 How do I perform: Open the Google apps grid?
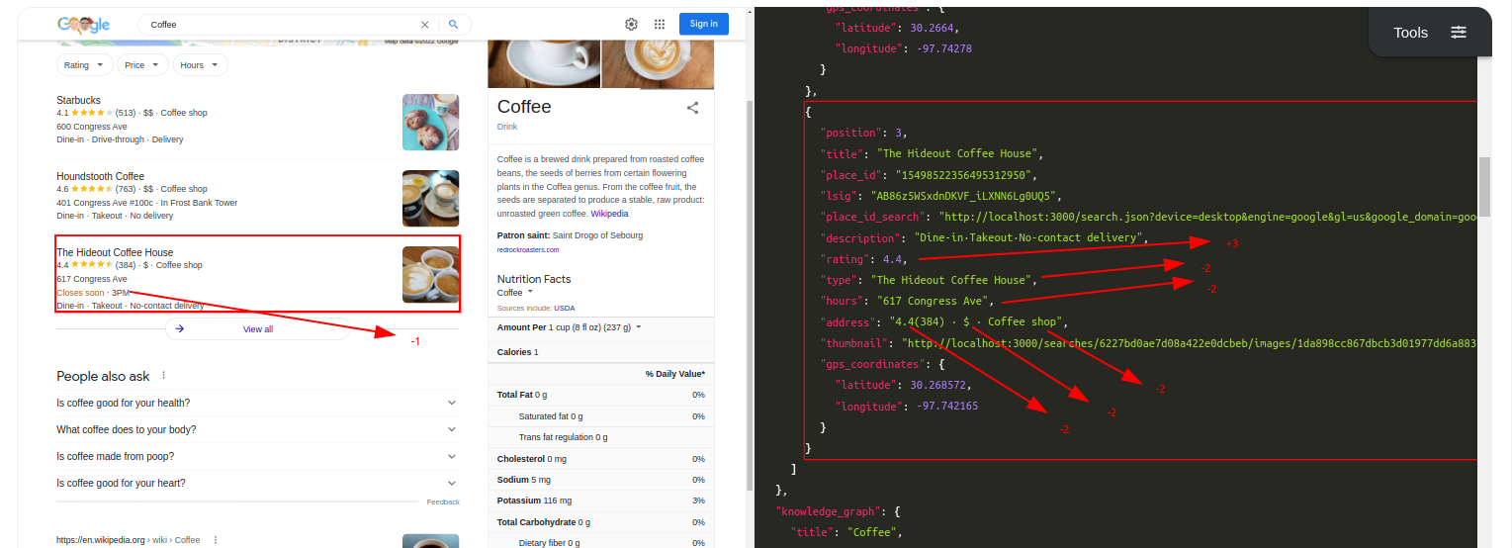click(x=660, y=25)
